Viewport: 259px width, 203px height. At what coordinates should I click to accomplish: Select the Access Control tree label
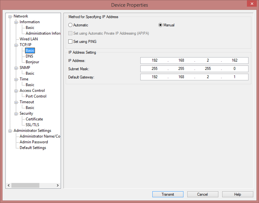32,91
